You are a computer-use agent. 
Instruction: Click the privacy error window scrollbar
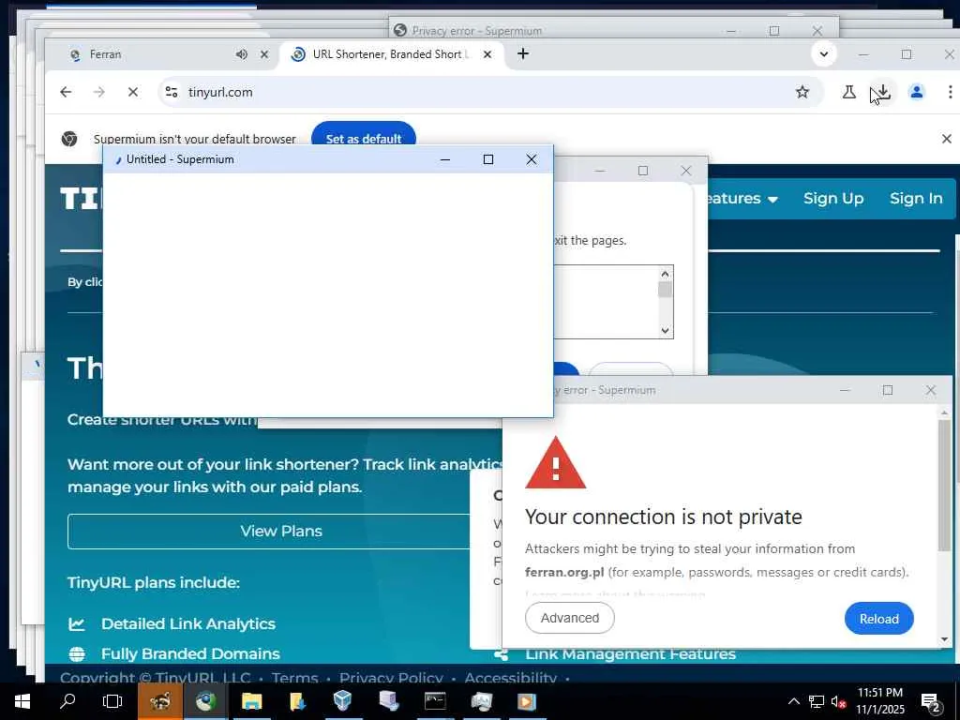point(944,485)
